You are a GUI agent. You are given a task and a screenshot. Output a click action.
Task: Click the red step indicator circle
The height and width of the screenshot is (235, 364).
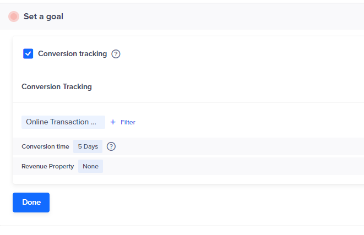(x=14, y=17)
